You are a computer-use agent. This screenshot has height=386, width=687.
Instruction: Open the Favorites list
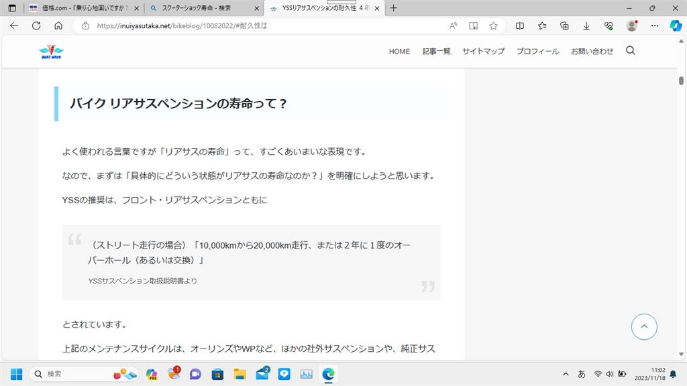click(x=542, y=26)
